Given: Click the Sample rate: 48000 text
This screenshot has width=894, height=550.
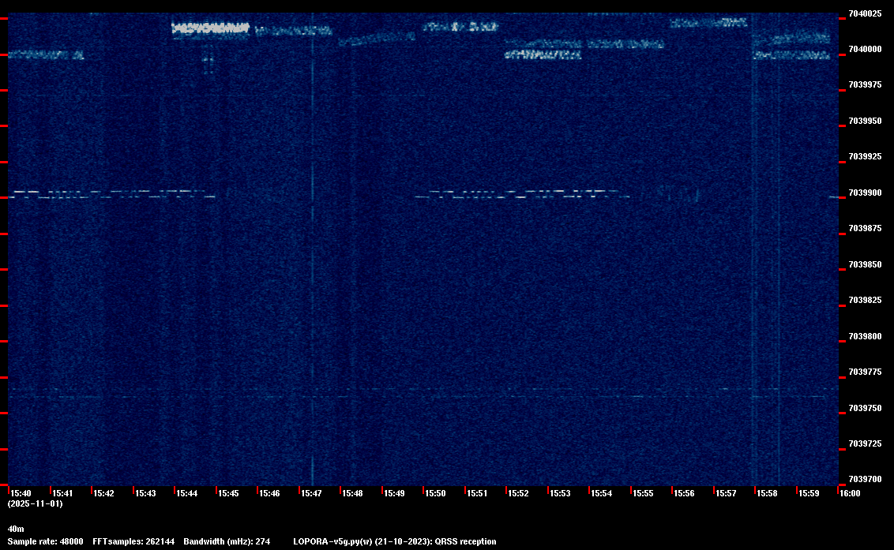Looking at the screenshot, I should coord(46,542).
